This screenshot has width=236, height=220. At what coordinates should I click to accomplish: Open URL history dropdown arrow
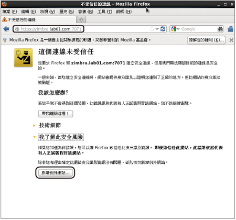click(157, 29)
